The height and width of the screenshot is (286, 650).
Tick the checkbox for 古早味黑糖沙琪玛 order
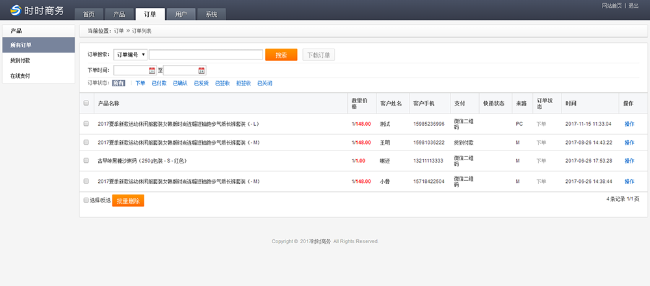pos(86,160)
